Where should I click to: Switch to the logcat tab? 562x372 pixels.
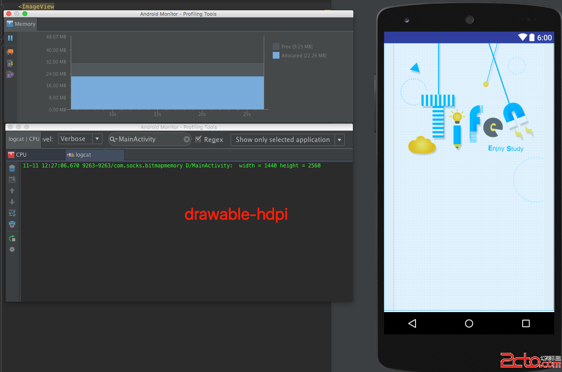[95, 154]
